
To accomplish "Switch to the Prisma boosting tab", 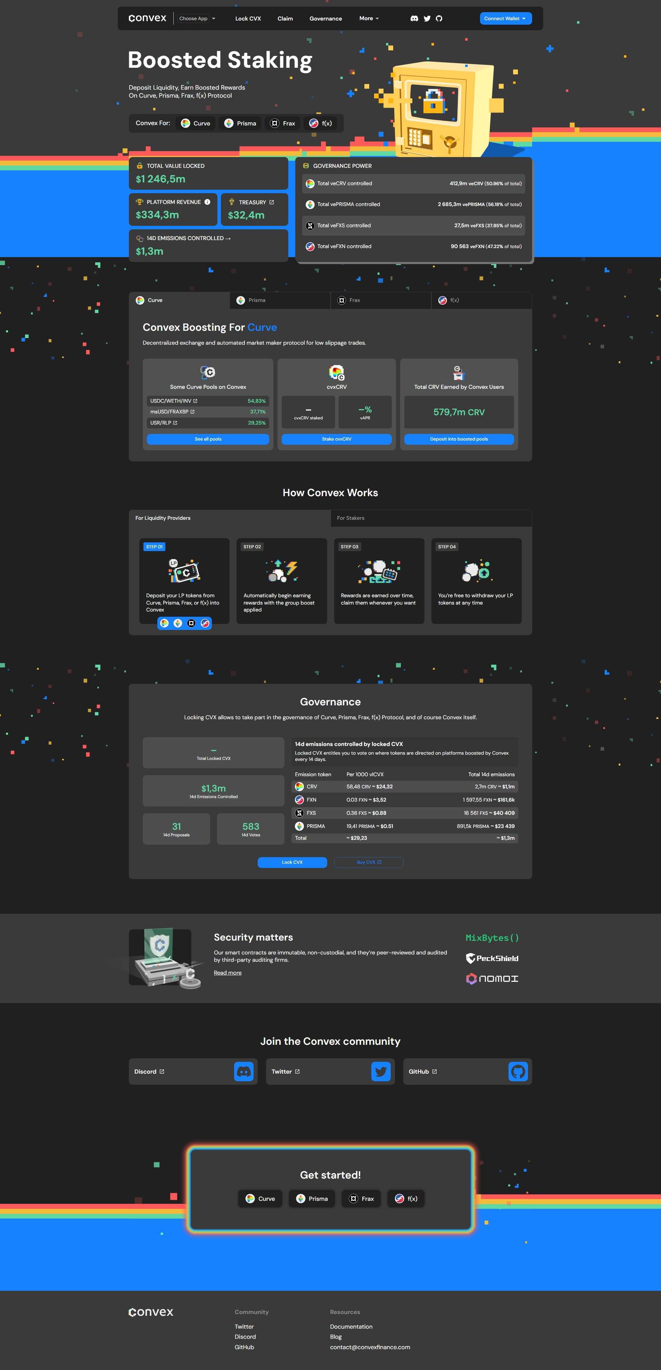I will pyautogui.click(x=280, y=301).
